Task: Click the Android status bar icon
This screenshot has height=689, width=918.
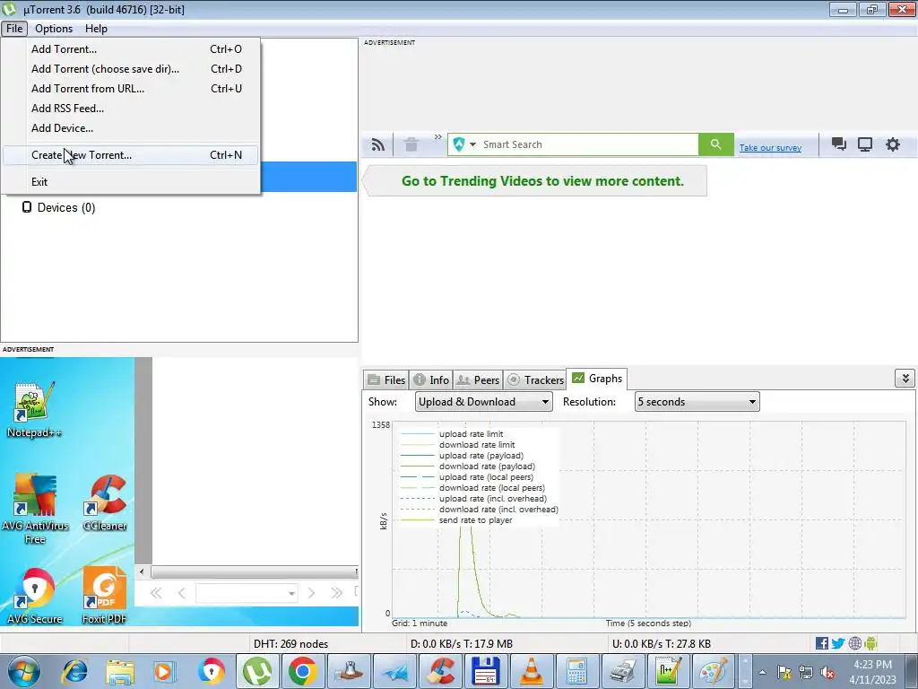Action: 870,643
